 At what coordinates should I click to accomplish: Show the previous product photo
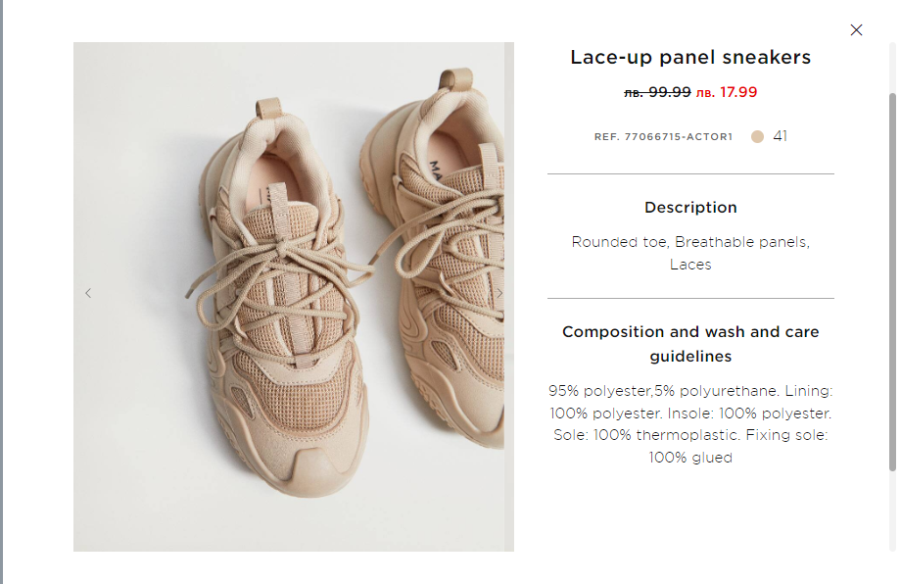click(88, 293)
